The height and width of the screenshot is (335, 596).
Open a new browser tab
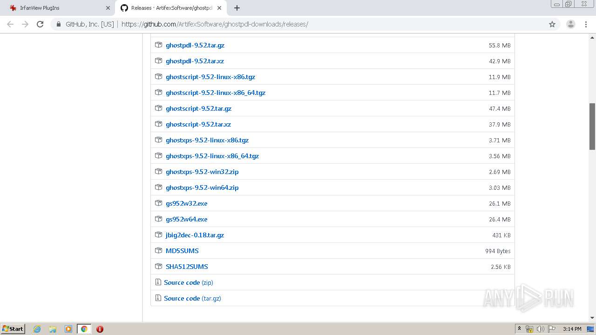[237, 8]
